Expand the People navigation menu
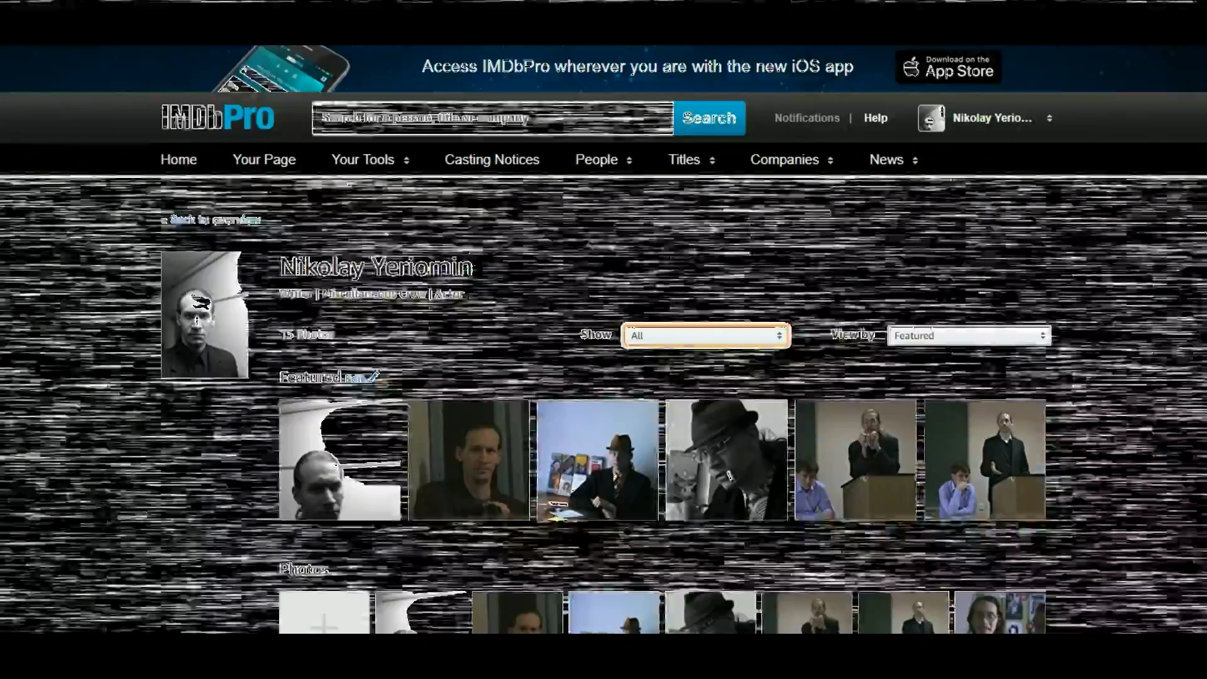Screen dimensions: 1207x679 point(603,160)
